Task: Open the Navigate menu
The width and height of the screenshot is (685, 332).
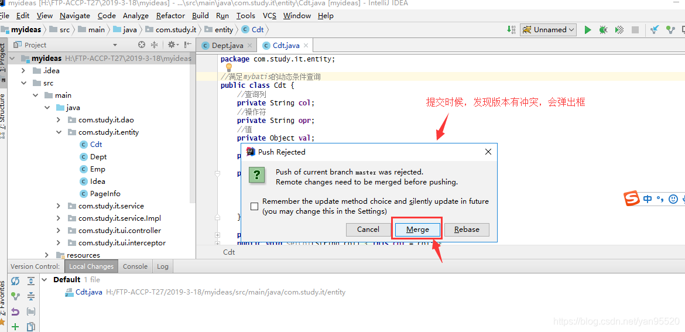Action: [75, 15]
